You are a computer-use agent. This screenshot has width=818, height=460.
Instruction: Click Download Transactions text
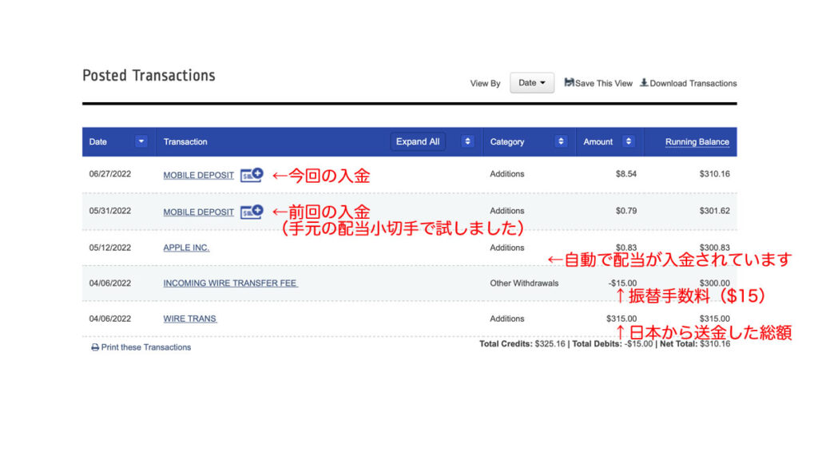click(693, 83)
